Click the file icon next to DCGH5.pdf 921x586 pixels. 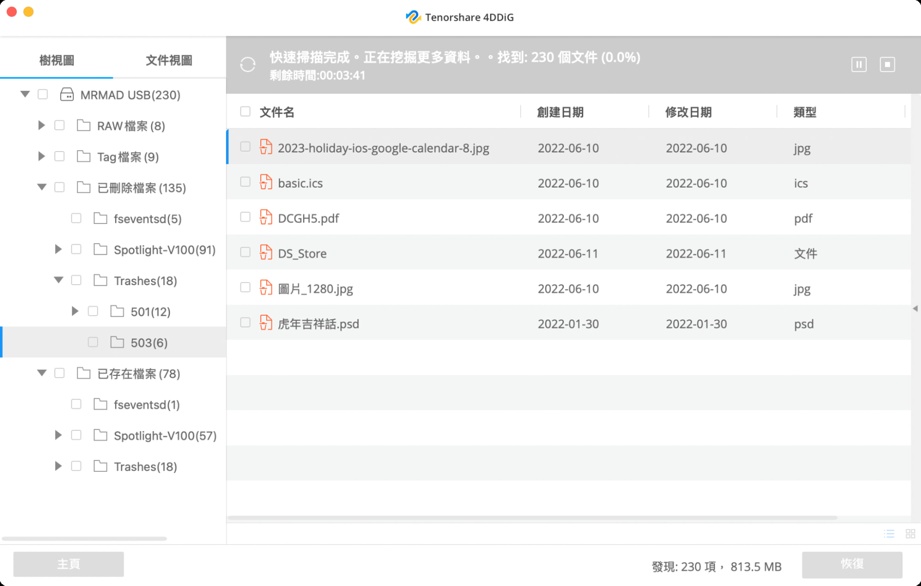click(266, 217)
